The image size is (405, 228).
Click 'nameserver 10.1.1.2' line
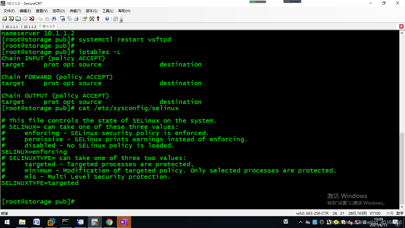point(38,33)
